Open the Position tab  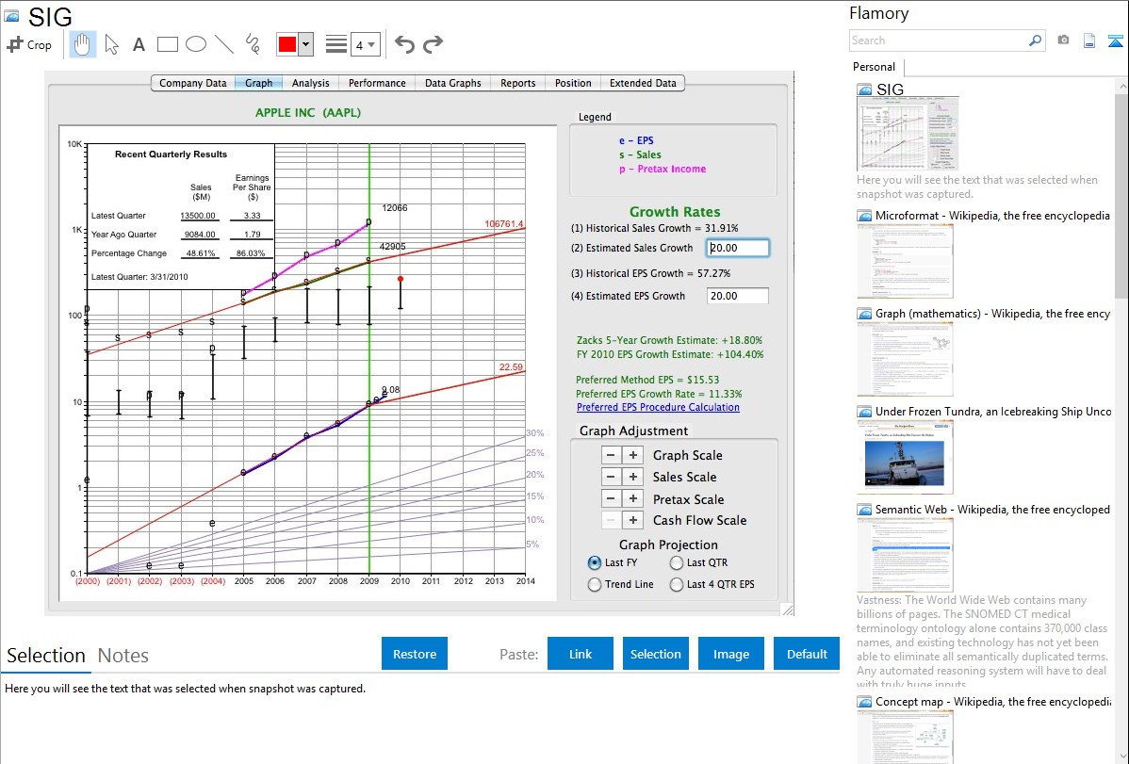[573, 83]
